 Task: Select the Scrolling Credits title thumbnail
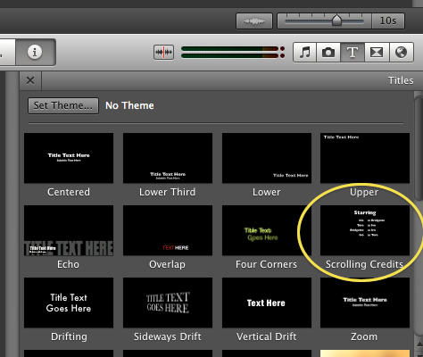click(365, 230)
